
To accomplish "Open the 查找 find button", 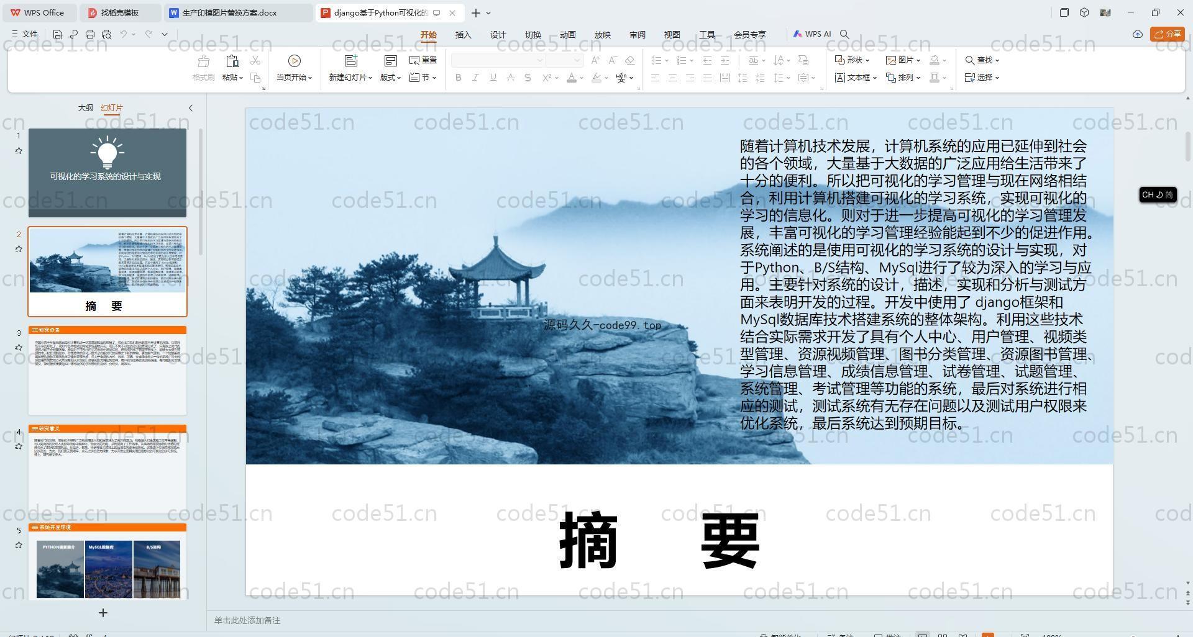I will pyautogui.click(x=982, y=60).
